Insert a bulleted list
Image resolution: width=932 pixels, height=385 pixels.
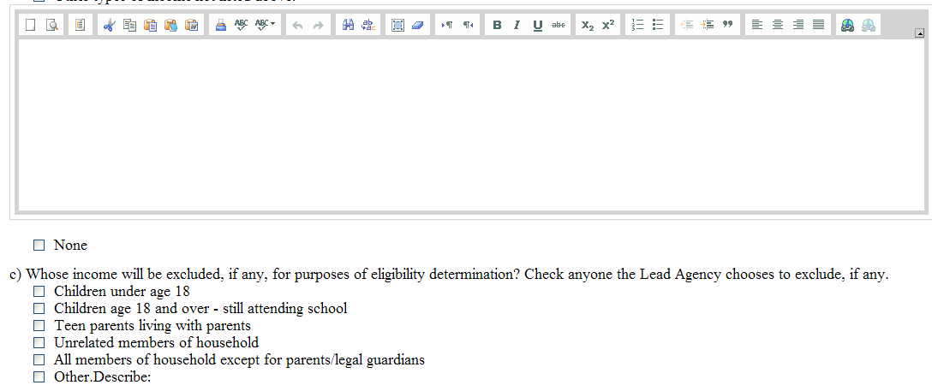(658, 25)
